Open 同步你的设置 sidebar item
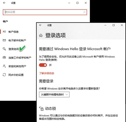 pyautogui.click(x=16, y=75)
